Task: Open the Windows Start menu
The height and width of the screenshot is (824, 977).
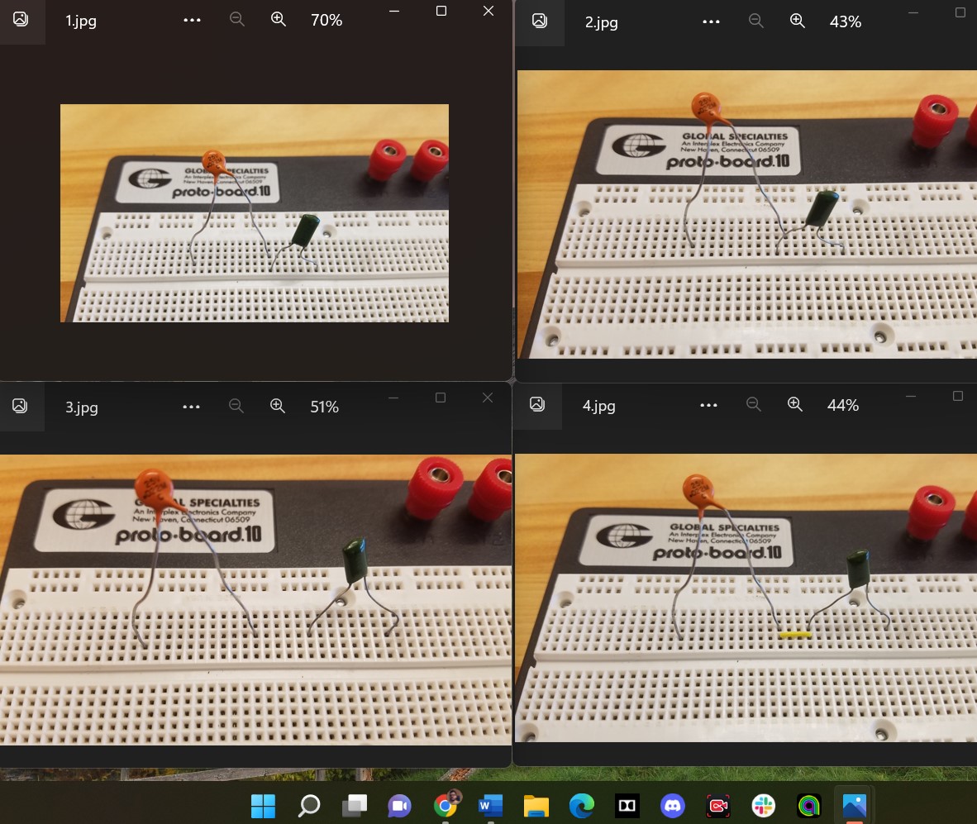Action: point(263,806)
